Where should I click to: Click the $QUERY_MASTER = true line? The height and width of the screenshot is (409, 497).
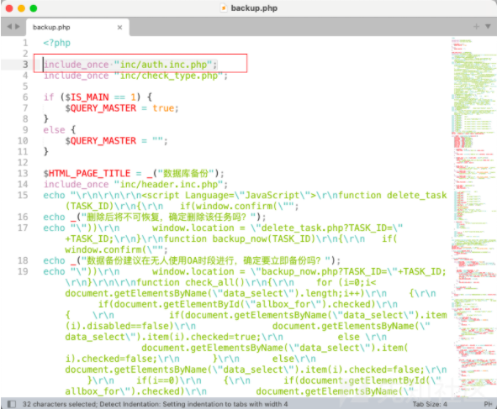122,108
